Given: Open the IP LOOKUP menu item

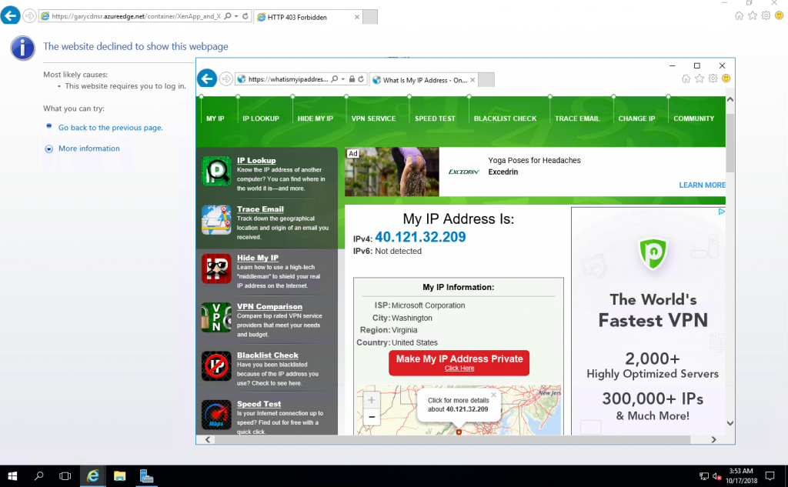Looking at the screenshot, I should click(x=260, y=118).
